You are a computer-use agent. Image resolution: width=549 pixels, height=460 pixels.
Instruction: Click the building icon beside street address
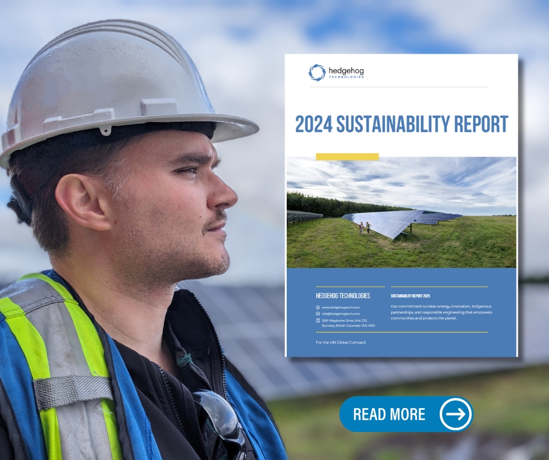click(x=318, y=320)
